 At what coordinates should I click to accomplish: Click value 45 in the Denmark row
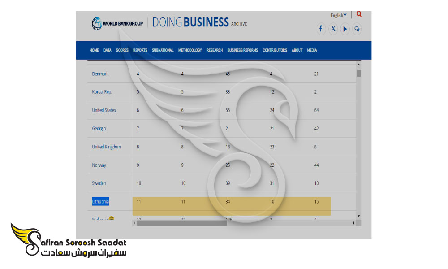tap(228, 74)
